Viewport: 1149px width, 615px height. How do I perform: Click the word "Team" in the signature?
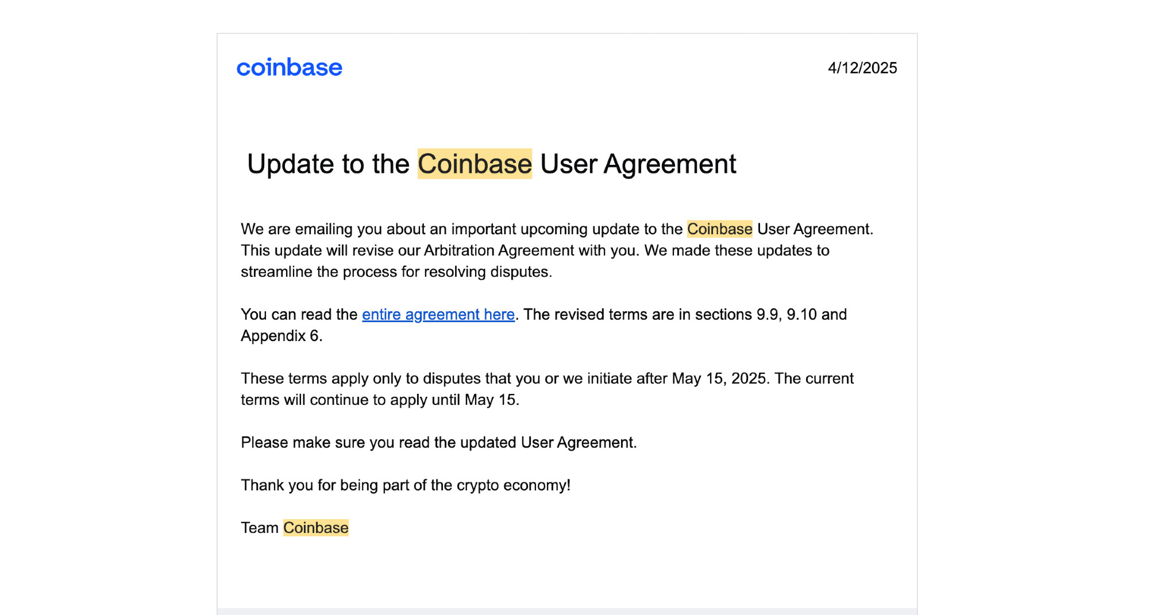[260, 528]
